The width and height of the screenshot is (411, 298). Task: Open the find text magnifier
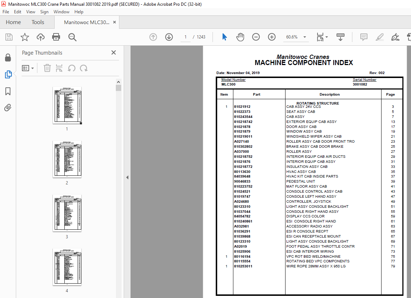(x=72, y=37)
